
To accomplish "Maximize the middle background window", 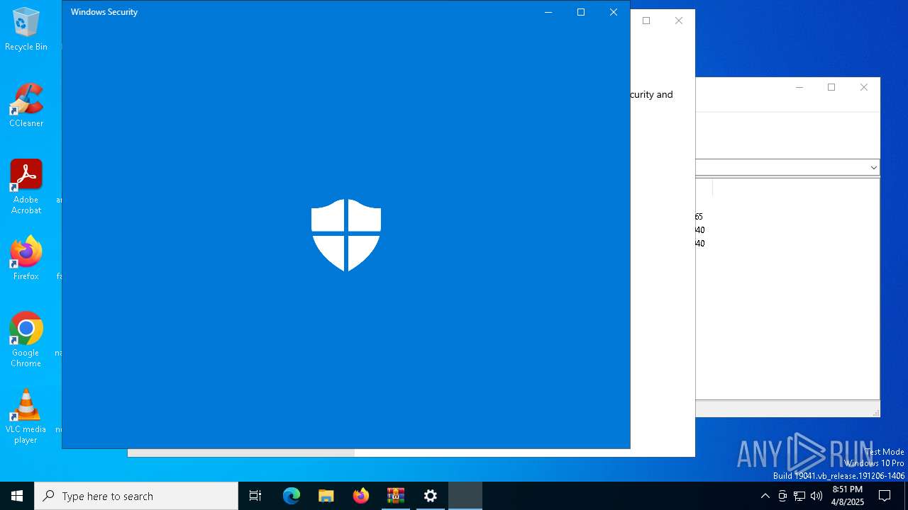I will (x=646, y=21).
